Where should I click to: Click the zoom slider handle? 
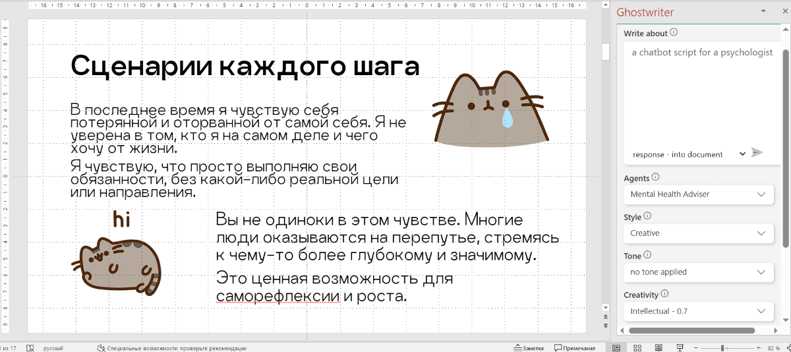tap(722, 347)
